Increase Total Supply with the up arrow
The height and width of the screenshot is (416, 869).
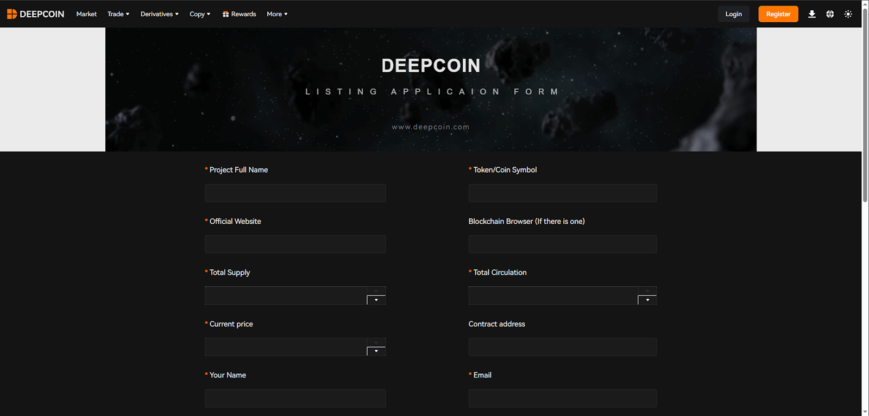click(x=376, y=291)
